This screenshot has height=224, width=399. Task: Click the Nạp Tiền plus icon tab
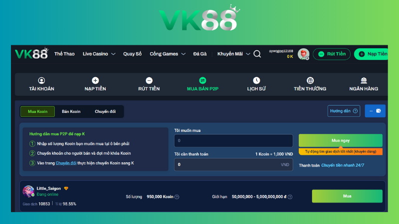pyautogui.click(x=95, y=81)
